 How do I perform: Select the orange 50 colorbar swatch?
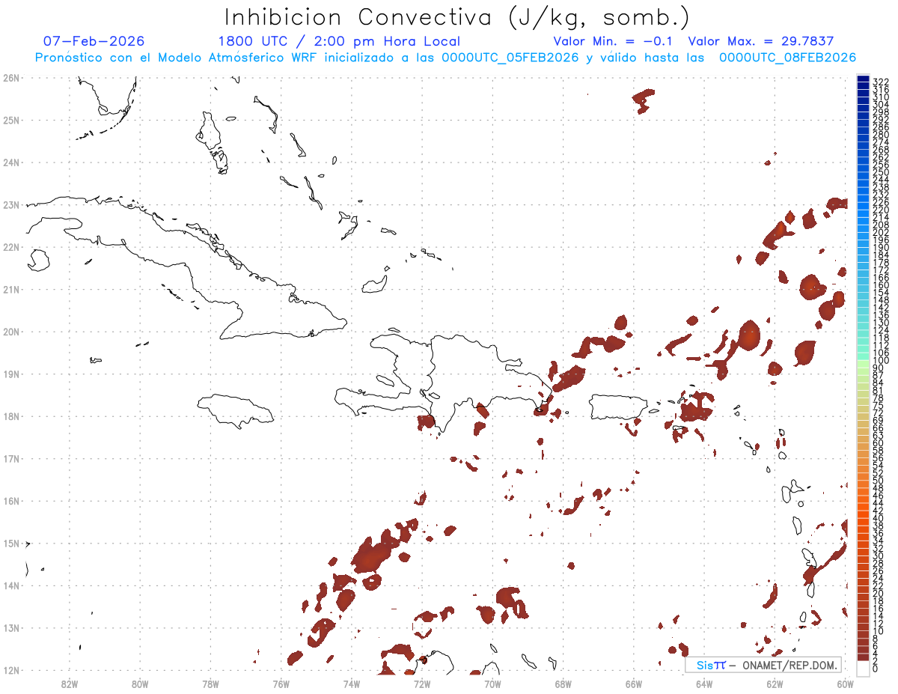863,481
